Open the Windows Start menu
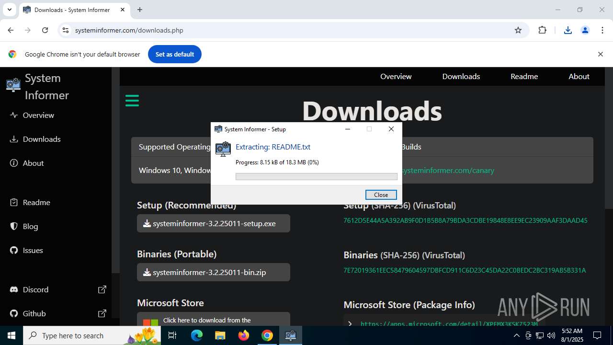This screenshot has width=613, height=345. [x=11, y=335]
